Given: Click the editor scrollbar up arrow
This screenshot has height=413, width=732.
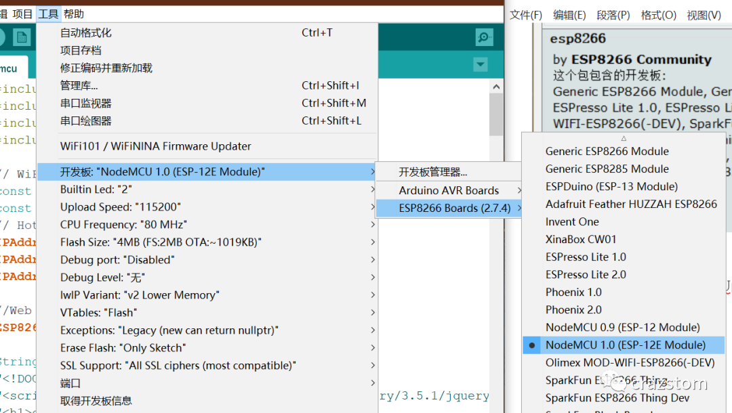Looking at the screenshot, I should click(x=497, y=87).
